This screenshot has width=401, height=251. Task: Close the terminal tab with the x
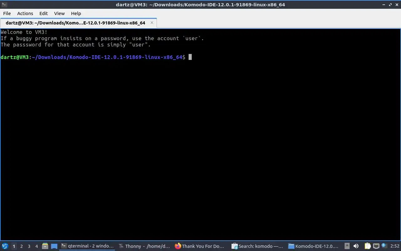click(x=152, y=23)
